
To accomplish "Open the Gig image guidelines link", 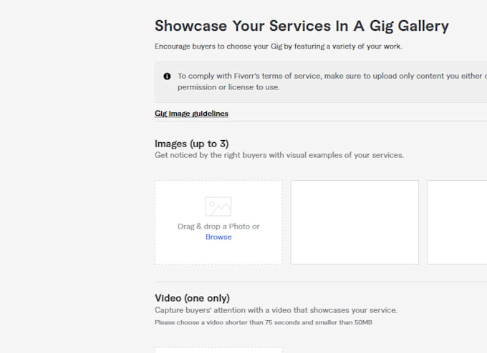I will 191,114.
